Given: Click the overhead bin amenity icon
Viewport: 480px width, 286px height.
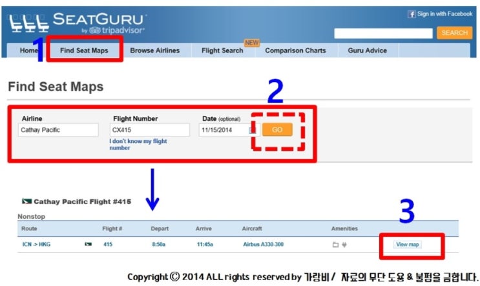Looking at the screenshot, I should tap(335, 245).
